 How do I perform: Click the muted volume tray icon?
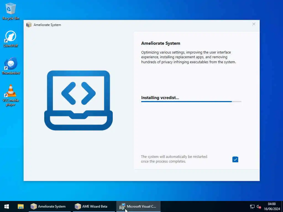click(x=259, y=206)
